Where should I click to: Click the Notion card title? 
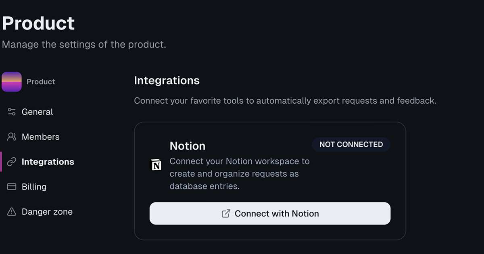188,146
